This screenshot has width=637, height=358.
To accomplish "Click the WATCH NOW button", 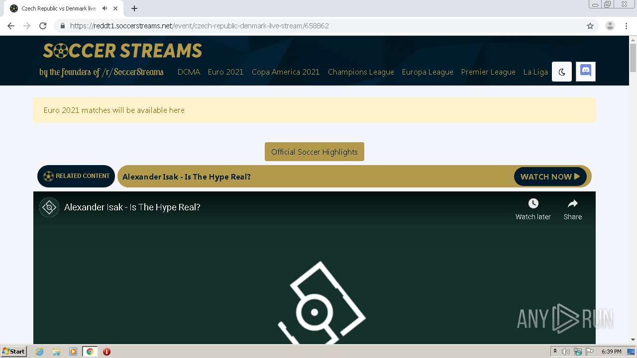I will click(550, 177).
